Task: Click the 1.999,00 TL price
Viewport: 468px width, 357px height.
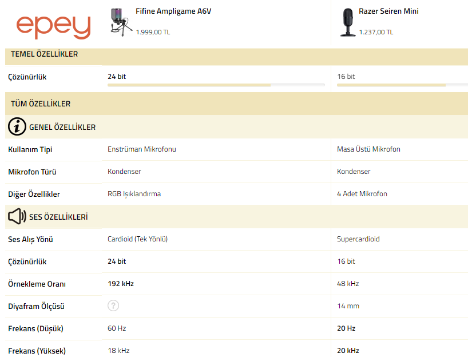Action: (x=153, y=32)
